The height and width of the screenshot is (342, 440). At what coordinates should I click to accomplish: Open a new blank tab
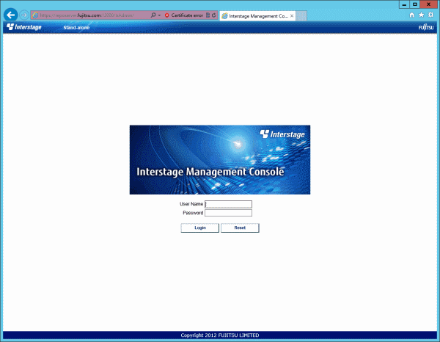(301, 16)
